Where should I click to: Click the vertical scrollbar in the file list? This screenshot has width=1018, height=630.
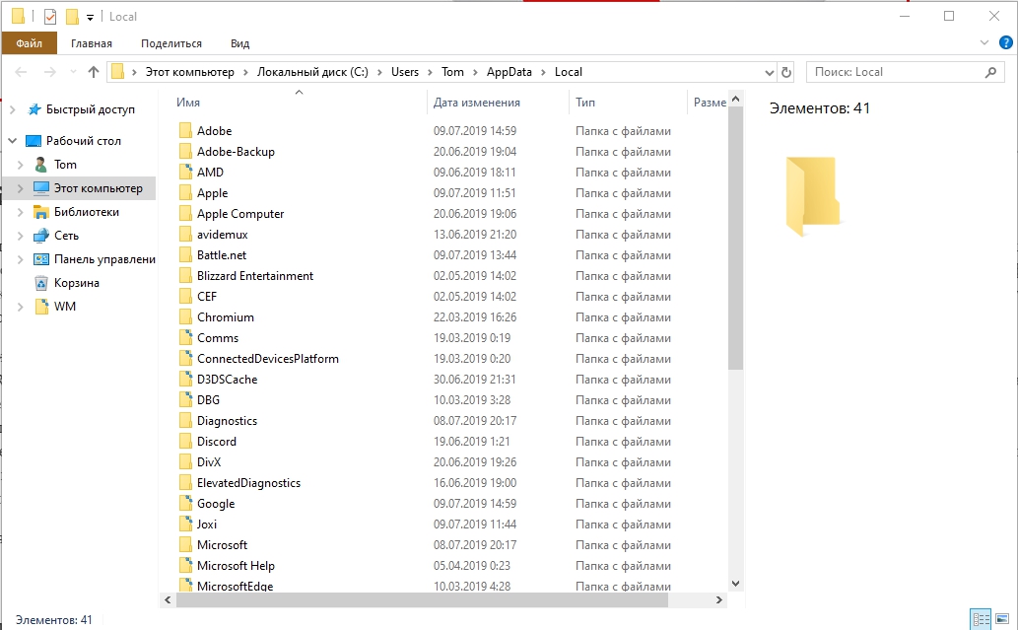pyautogui.click(x=736, y=246)
